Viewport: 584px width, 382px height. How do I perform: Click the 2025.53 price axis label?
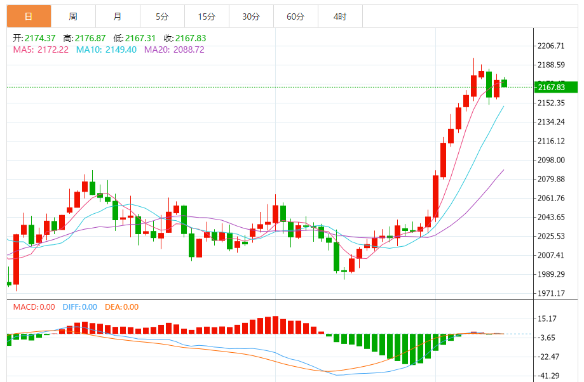(551, 236)
